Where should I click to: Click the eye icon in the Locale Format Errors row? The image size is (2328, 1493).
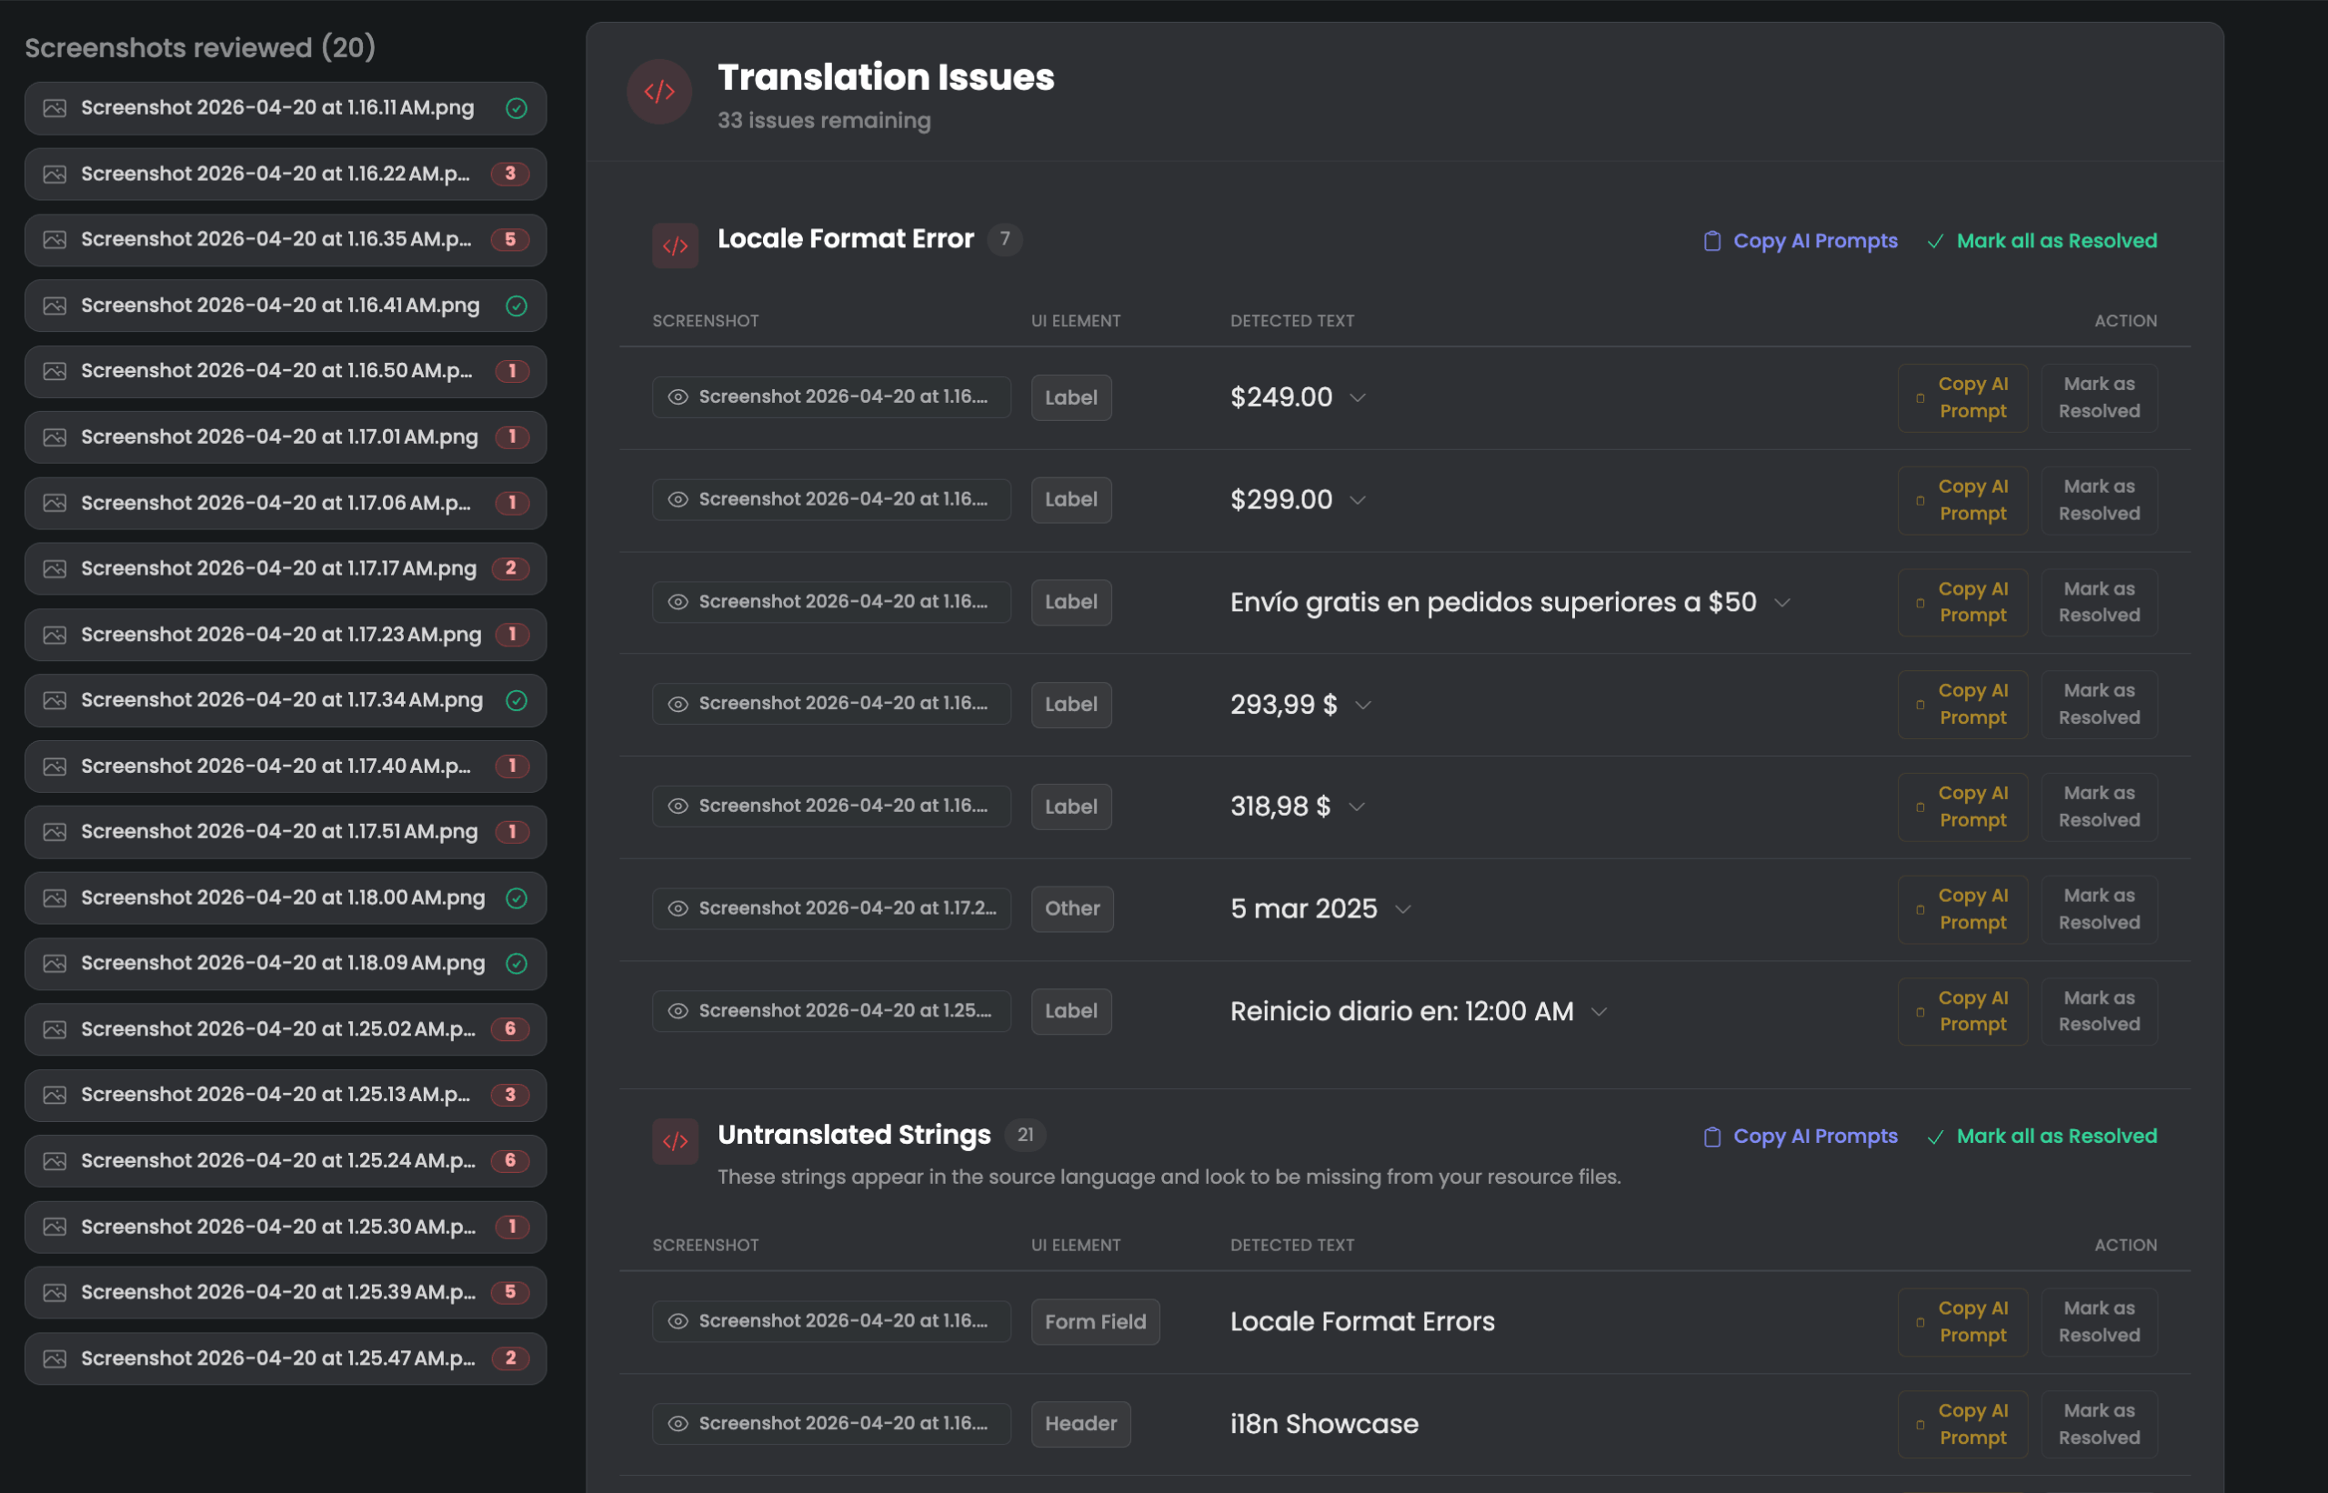coord(677,1321)
